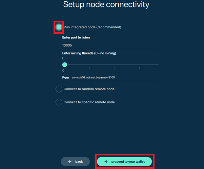The width and height of the screenshot is (204, 169).
Task: Click the Connect to specific remote node label
Action: [89, 102]
